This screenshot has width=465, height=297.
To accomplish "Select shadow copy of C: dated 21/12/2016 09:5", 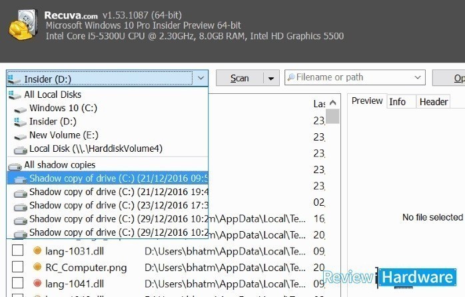I will 107,178.
